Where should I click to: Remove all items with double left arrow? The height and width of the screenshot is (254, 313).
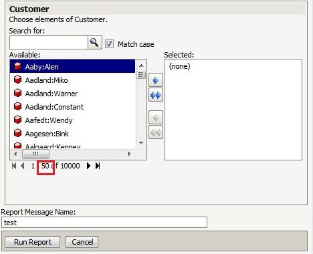tap(156, 132)
